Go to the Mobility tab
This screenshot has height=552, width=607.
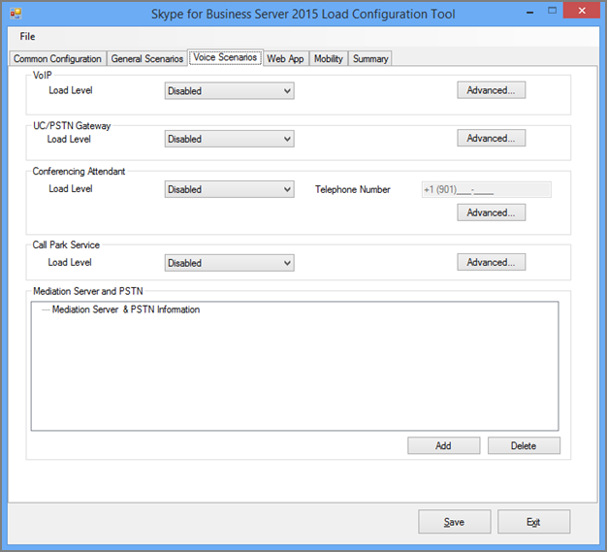329,58
